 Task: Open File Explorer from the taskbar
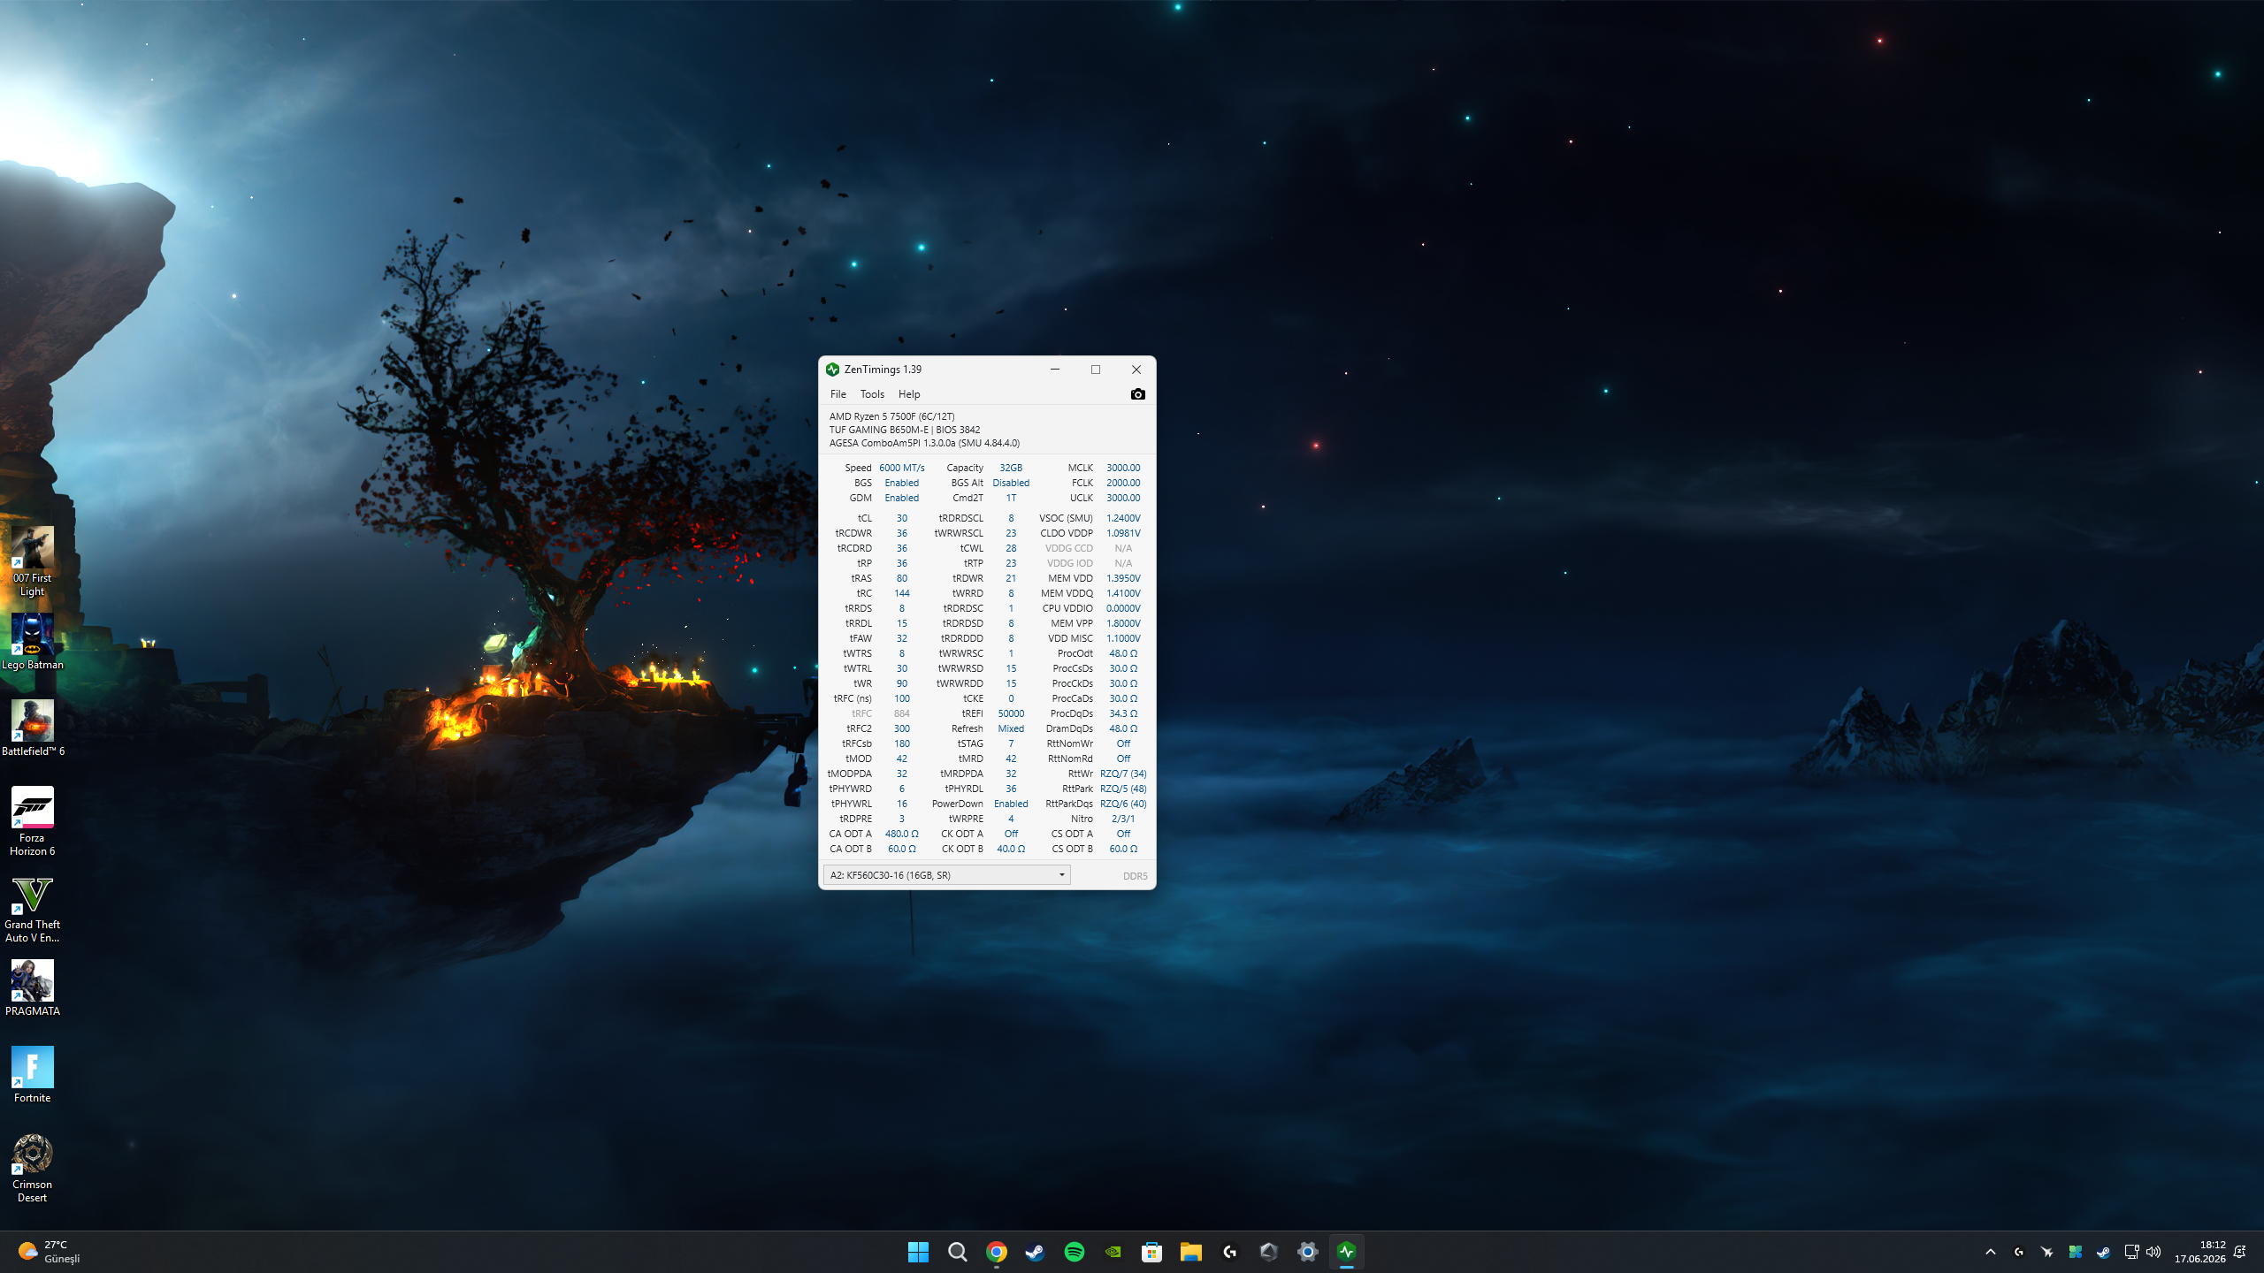[x=1190, y=1252]
